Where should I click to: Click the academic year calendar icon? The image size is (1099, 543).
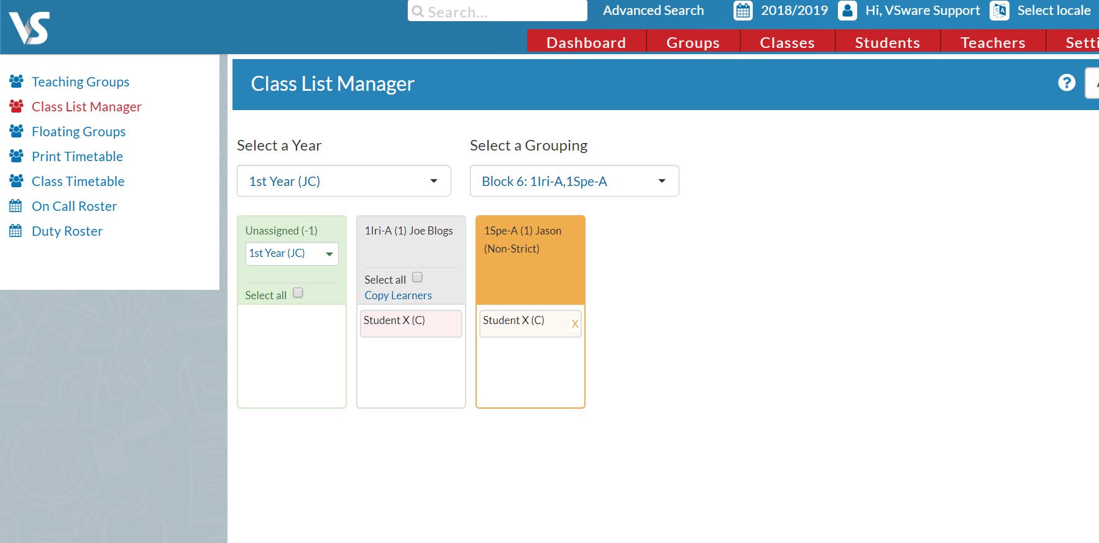[743, 11]
